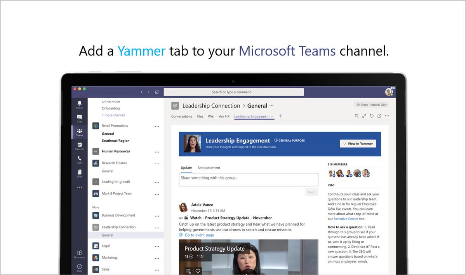Select the Update post type tab
Screen dimensions: 466x275
click(186, 168)
